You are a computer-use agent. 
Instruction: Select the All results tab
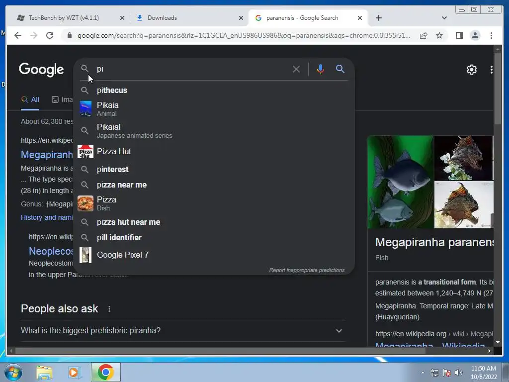(x=30, y=99)
